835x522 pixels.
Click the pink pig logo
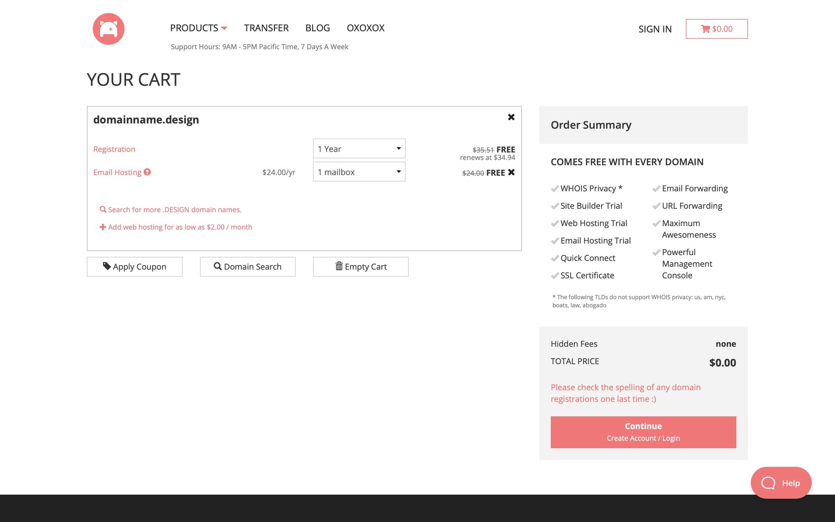pyautogui.click(x=109, y=29)
